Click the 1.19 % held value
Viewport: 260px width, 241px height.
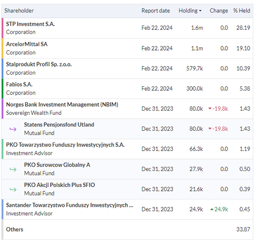click(245, 149)
